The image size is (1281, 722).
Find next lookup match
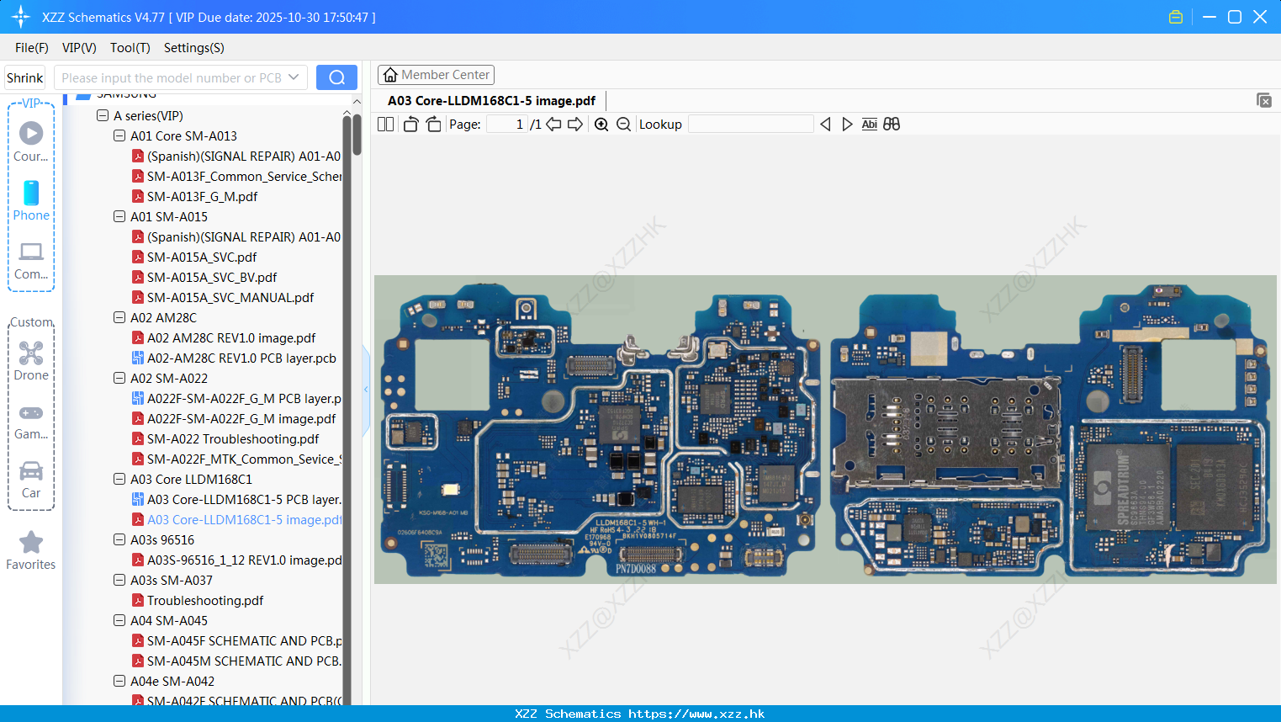pyautogui.click(x=847, y=124)
